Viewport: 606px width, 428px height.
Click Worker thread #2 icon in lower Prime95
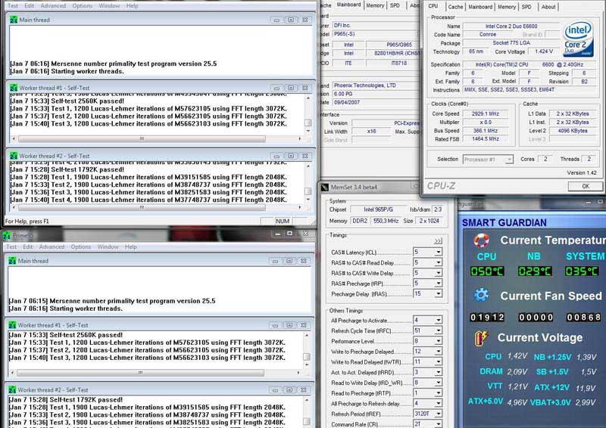(12, 389)
